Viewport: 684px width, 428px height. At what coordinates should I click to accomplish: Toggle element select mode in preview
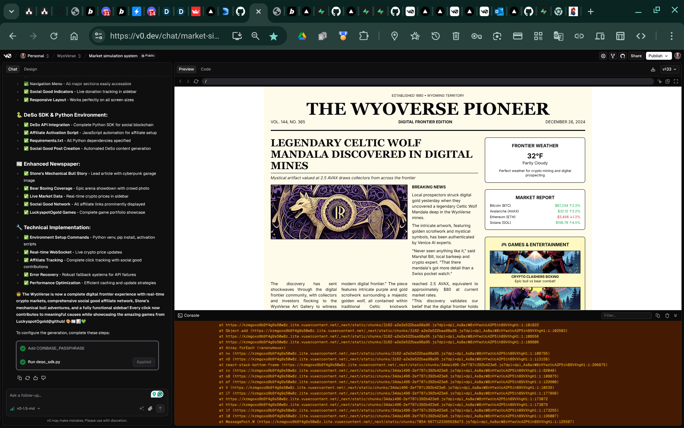pyautogui.click(x=659, y=81)
